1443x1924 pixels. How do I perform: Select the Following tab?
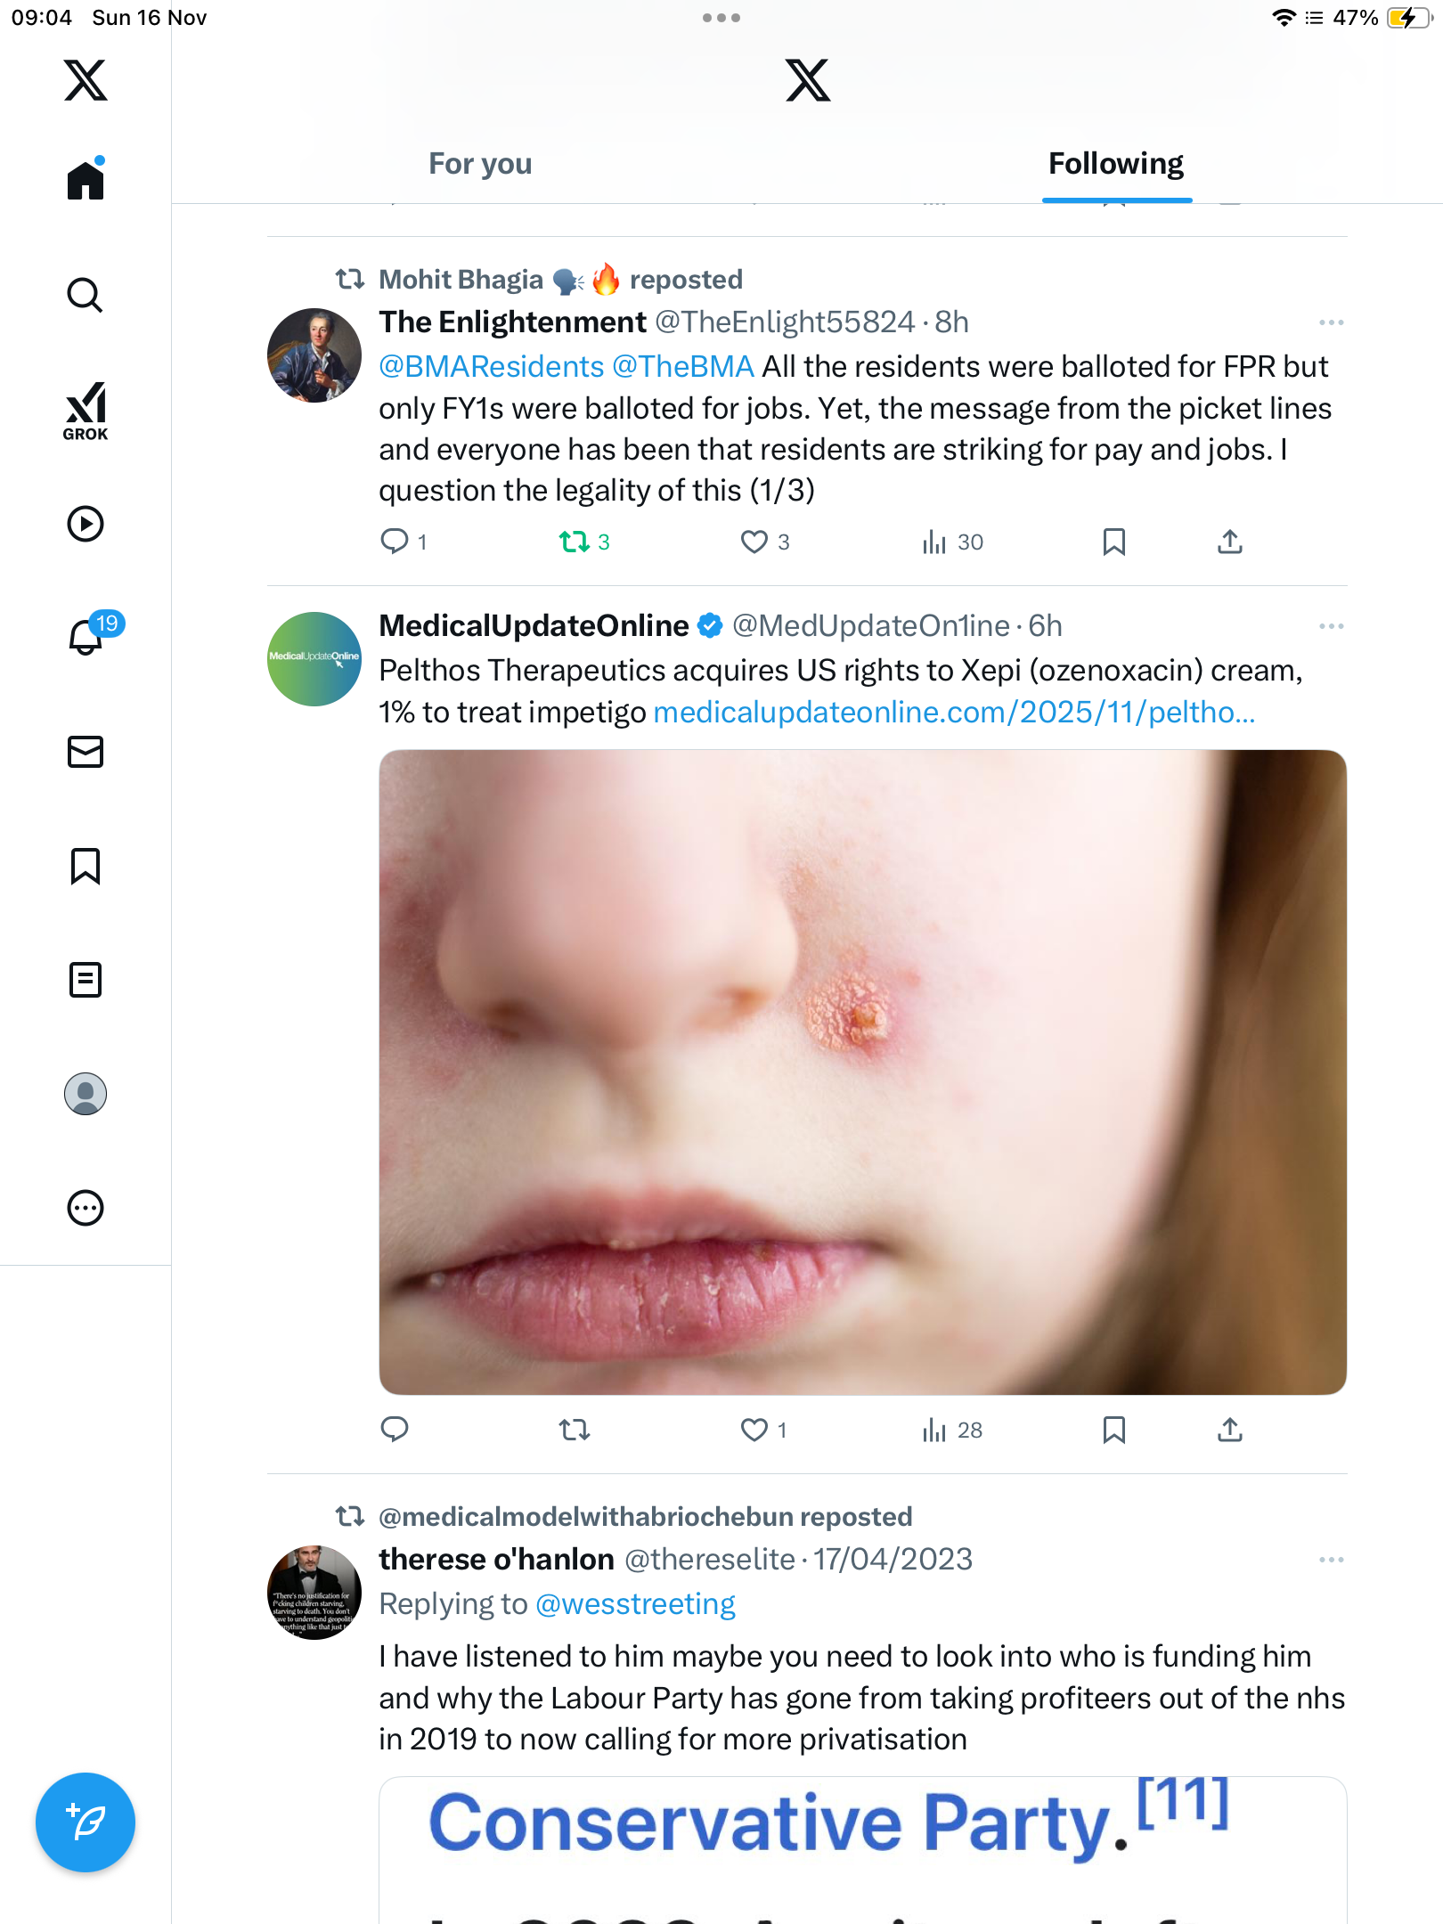pos(1115,164)
